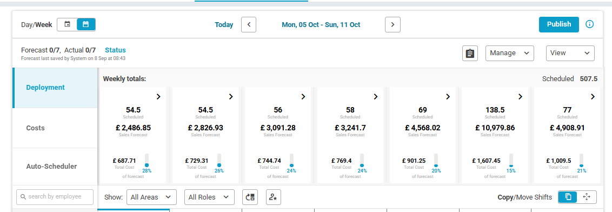Focus the search by employee field
The width and height of the screenshot is (612, 212).
point(55,197)
